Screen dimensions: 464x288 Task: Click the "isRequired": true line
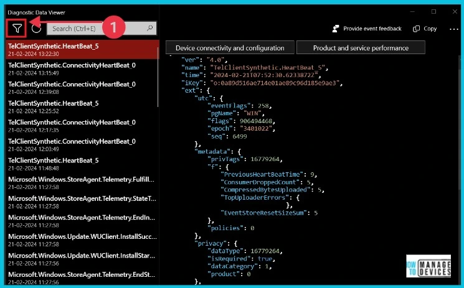coord(241,259)
